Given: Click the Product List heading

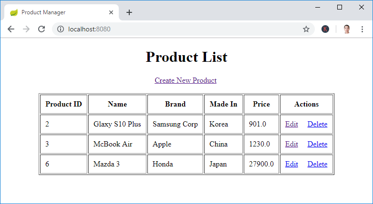Looking at the screenshot, I should pyautogui.click(x=186, y=57).
